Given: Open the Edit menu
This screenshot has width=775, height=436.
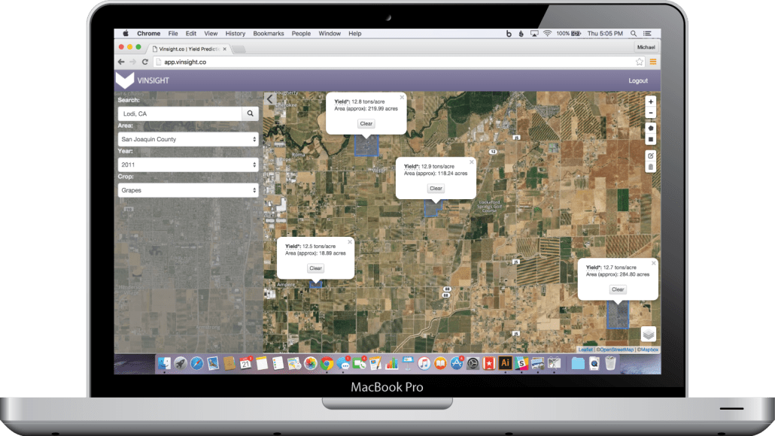Looking at the screenshot, I should [191, 34].
